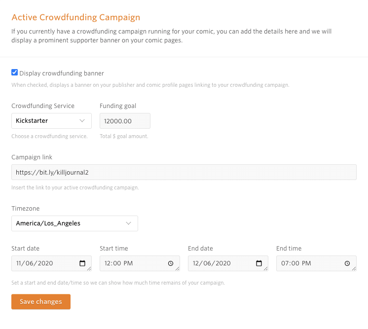Click clock icon in End time field

[x=347, y=263]
